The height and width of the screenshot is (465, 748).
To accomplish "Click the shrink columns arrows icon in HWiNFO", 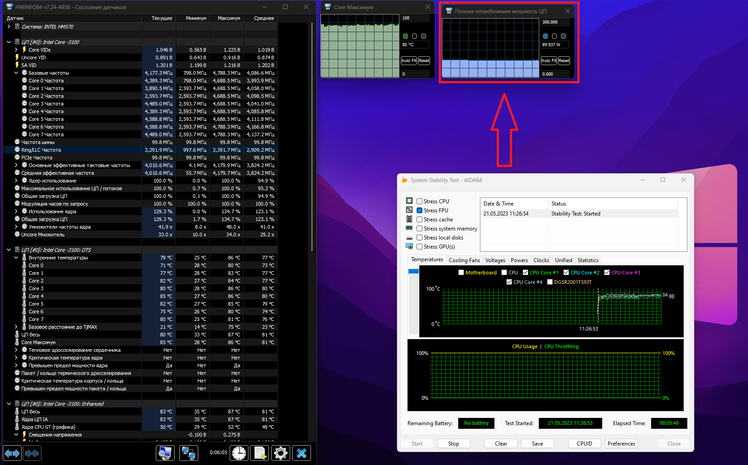I will 32,453.
